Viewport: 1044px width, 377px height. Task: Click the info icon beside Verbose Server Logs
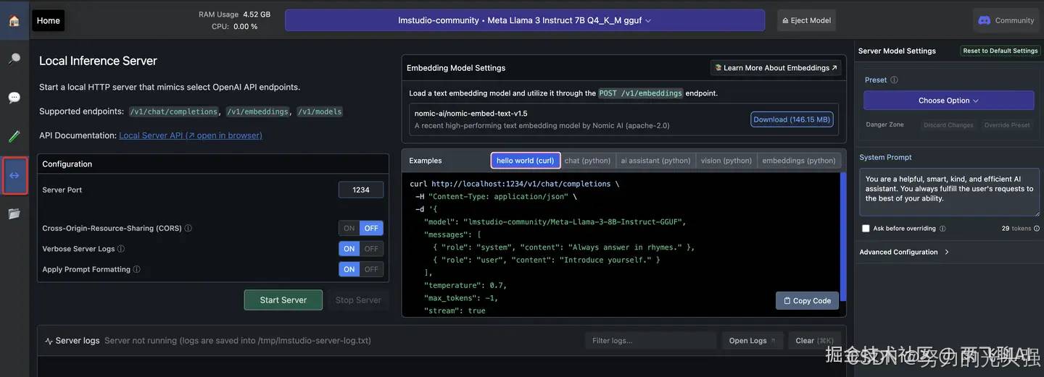point(121,249)
